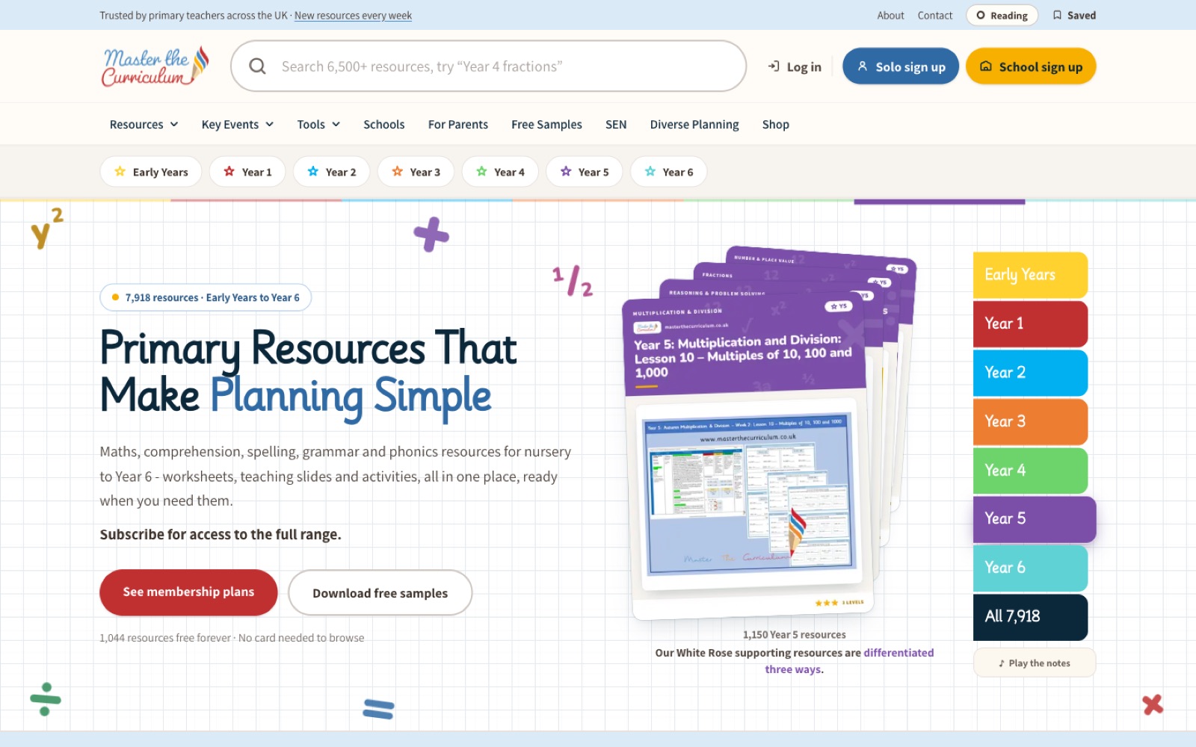Image resolution: width=1196 pixels, height=747 pixels.
Task: Select the All 7,918 tab
Action: point(1030,617)
